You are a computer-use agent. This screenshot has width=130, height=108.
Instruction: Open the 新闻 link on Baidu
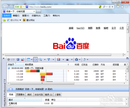71,28
